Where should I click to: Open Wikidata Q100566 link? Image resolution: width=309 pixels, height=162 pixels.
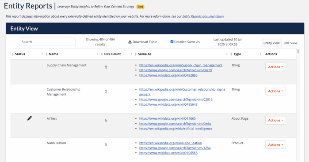coord(168,153)
